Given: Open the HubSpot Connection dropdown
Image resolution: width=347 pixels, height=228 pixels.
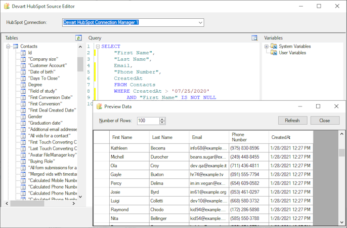Looking at the screenshot, I should tap(200, 22).
